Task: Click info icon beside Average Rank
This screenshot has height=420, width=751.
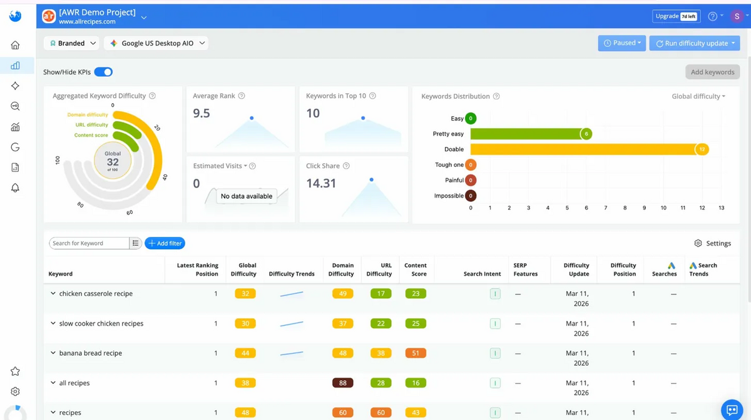Action: [242, 96]
